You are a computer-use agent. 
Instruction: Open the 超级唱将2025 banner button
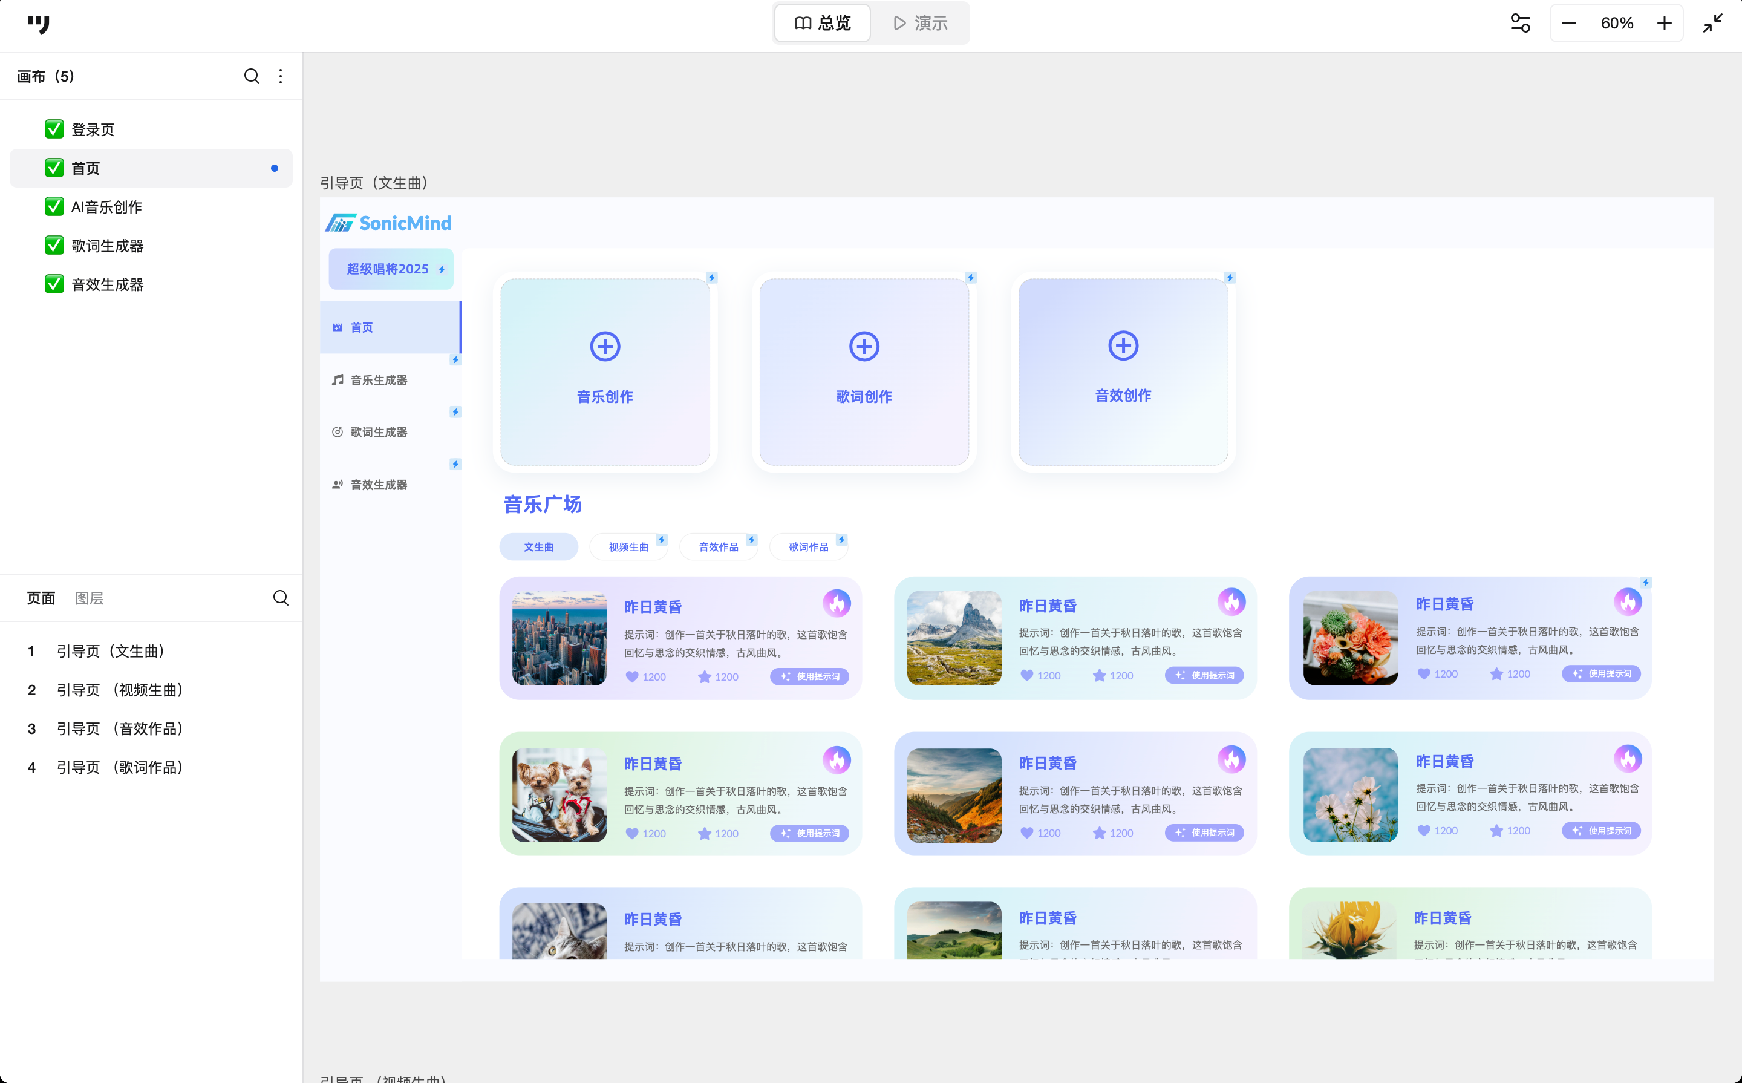(x=391, y=269)
